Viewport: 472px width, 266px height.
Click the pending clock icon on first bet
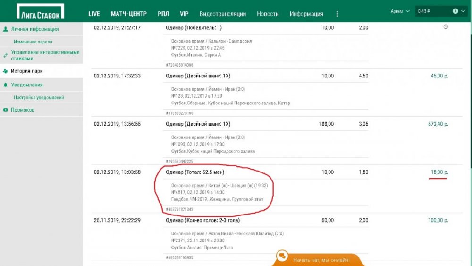click(x=446, y=27)
